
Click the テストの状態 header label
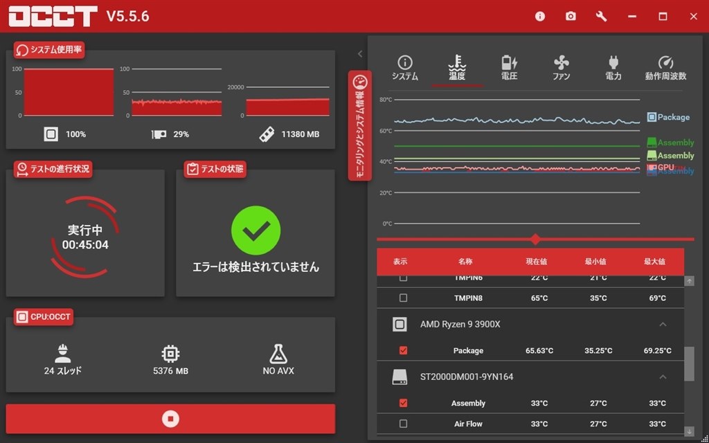[215, 169]
